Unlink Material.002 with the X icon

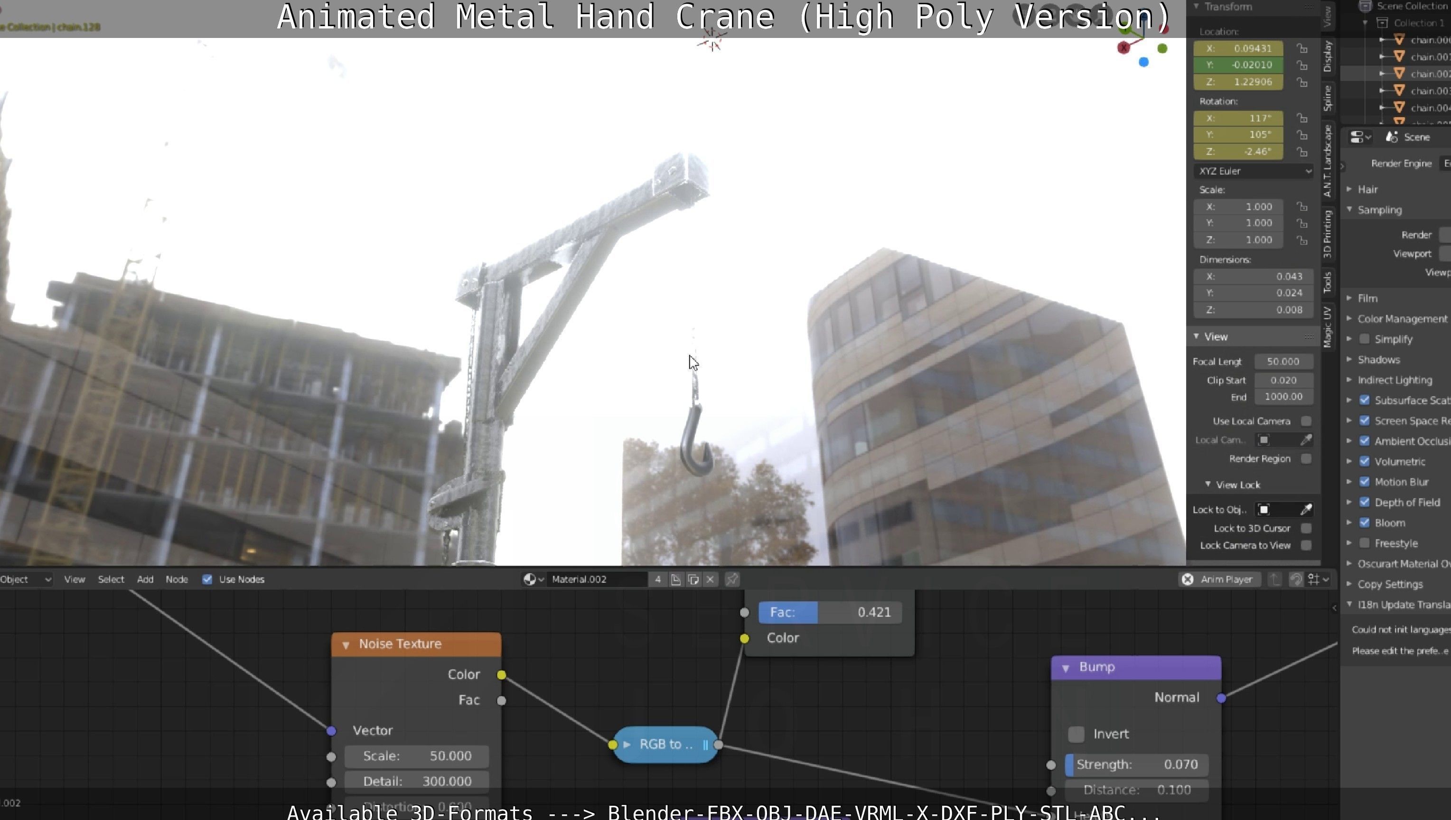click(710, 579)
